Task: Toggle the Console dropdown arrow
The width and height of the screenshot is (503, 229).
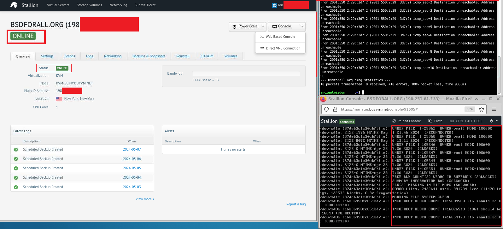Action: pyautogui.click(x=302, y=26)
